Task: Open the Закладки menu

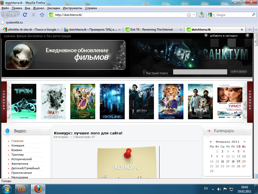Action: tap(53, 8)
